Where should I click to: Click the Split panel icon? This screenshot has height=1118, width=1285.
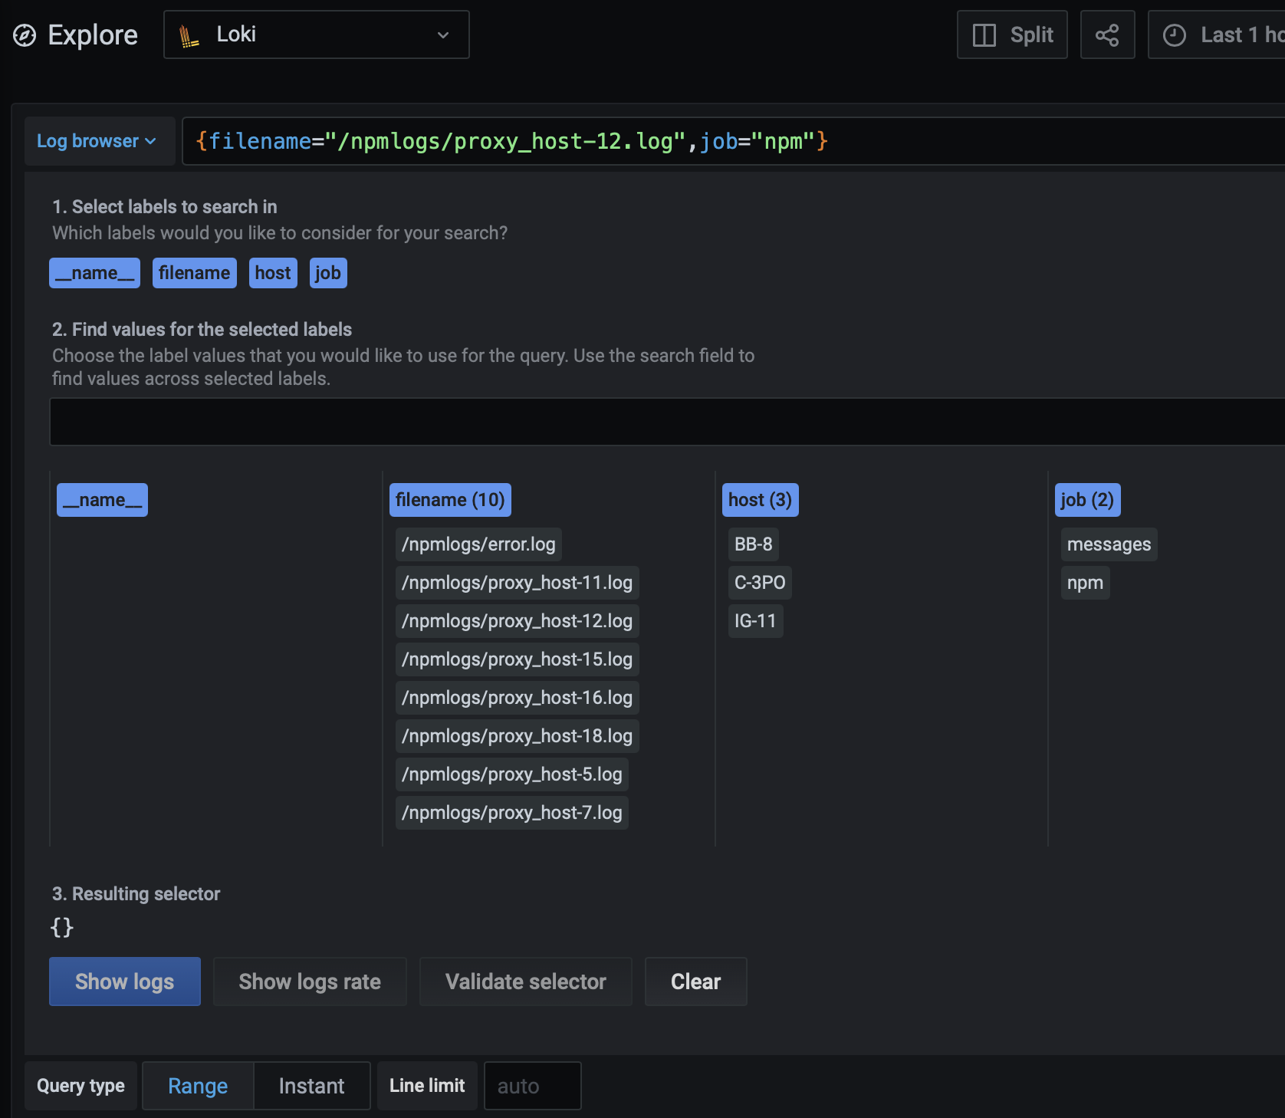(984, 35)
